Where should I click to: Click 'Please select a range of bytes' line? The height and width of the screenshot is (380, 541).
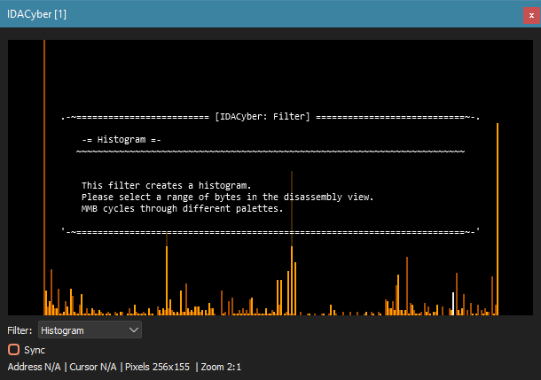click(227, 197)
